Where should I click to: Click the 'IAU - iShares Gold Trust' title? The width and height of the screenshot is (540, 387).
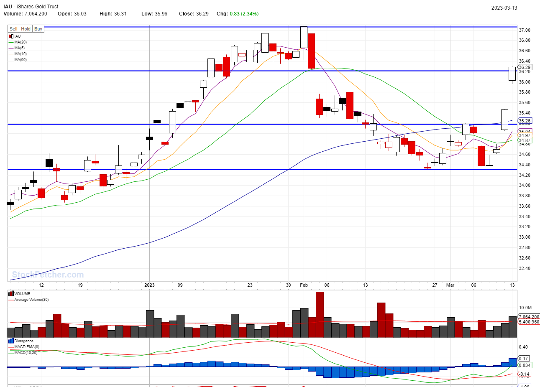tap(31, 7)
